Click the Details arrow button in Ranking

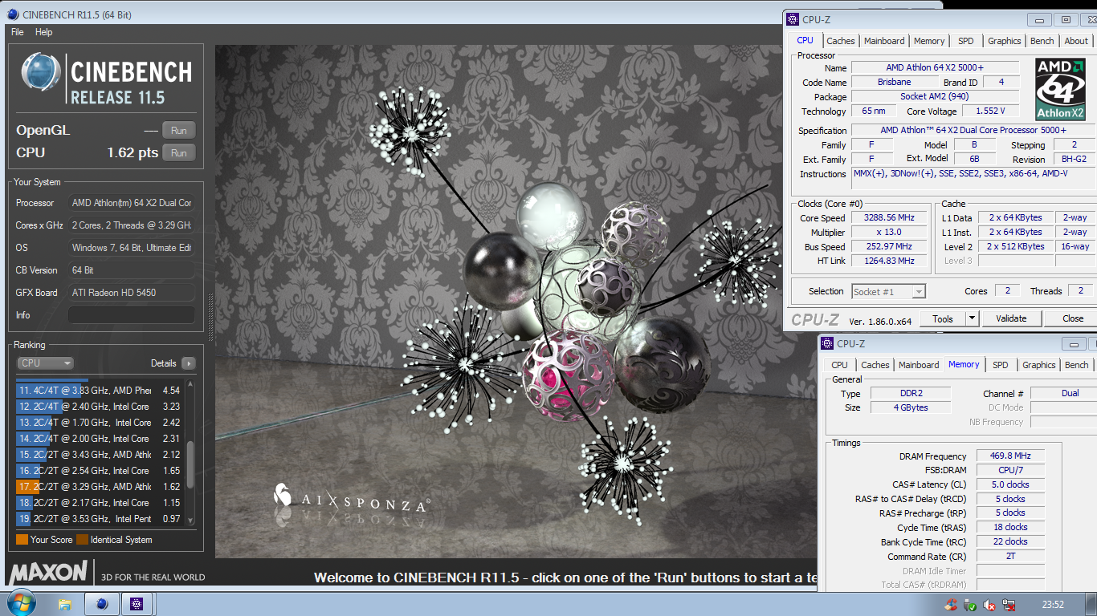[189, 363]
